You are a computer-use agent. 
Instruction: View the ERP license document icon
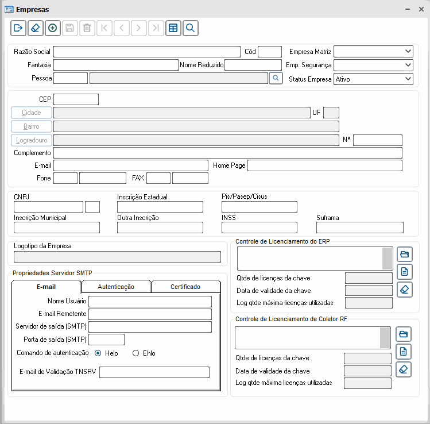[404, 271]
